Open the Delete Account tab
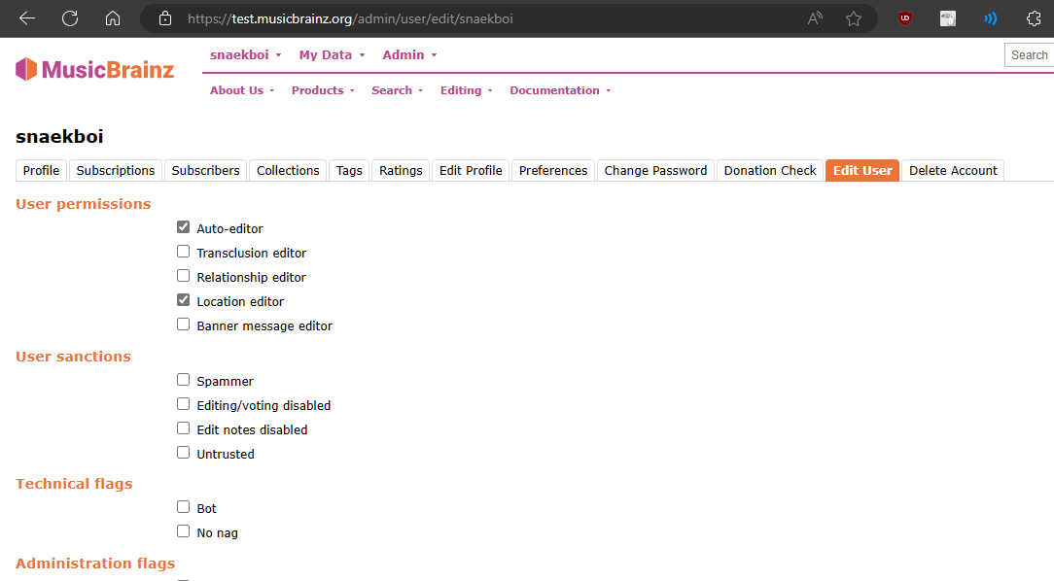The width and height of the screenshot is (1054, 581). click(953, 170)
